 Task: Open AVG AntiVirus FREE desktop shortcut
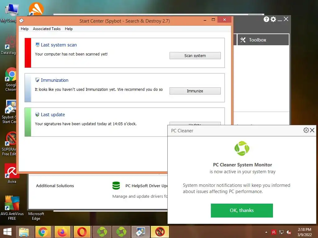click(x=12, y=208)
